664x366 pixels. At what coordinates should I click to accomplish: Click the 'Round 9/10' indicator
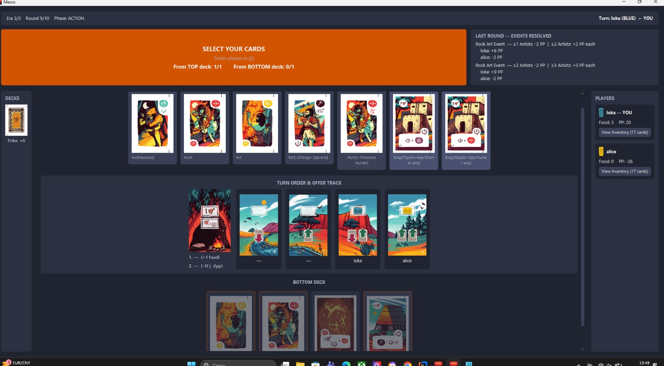(x=37, y=18)
